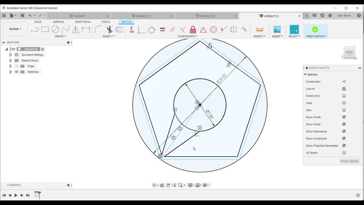Select the Mirror sketch tool
The width and height of the screenshot is (364, 205).
(x=76, y=29)
